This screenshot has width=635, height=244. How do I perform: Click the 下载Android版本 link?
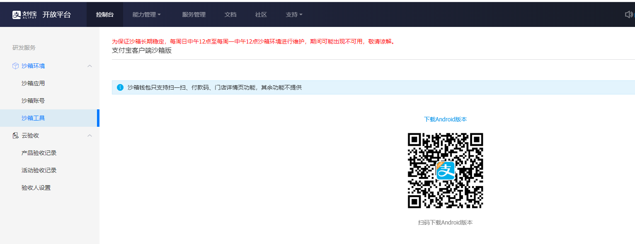point(446,119)
